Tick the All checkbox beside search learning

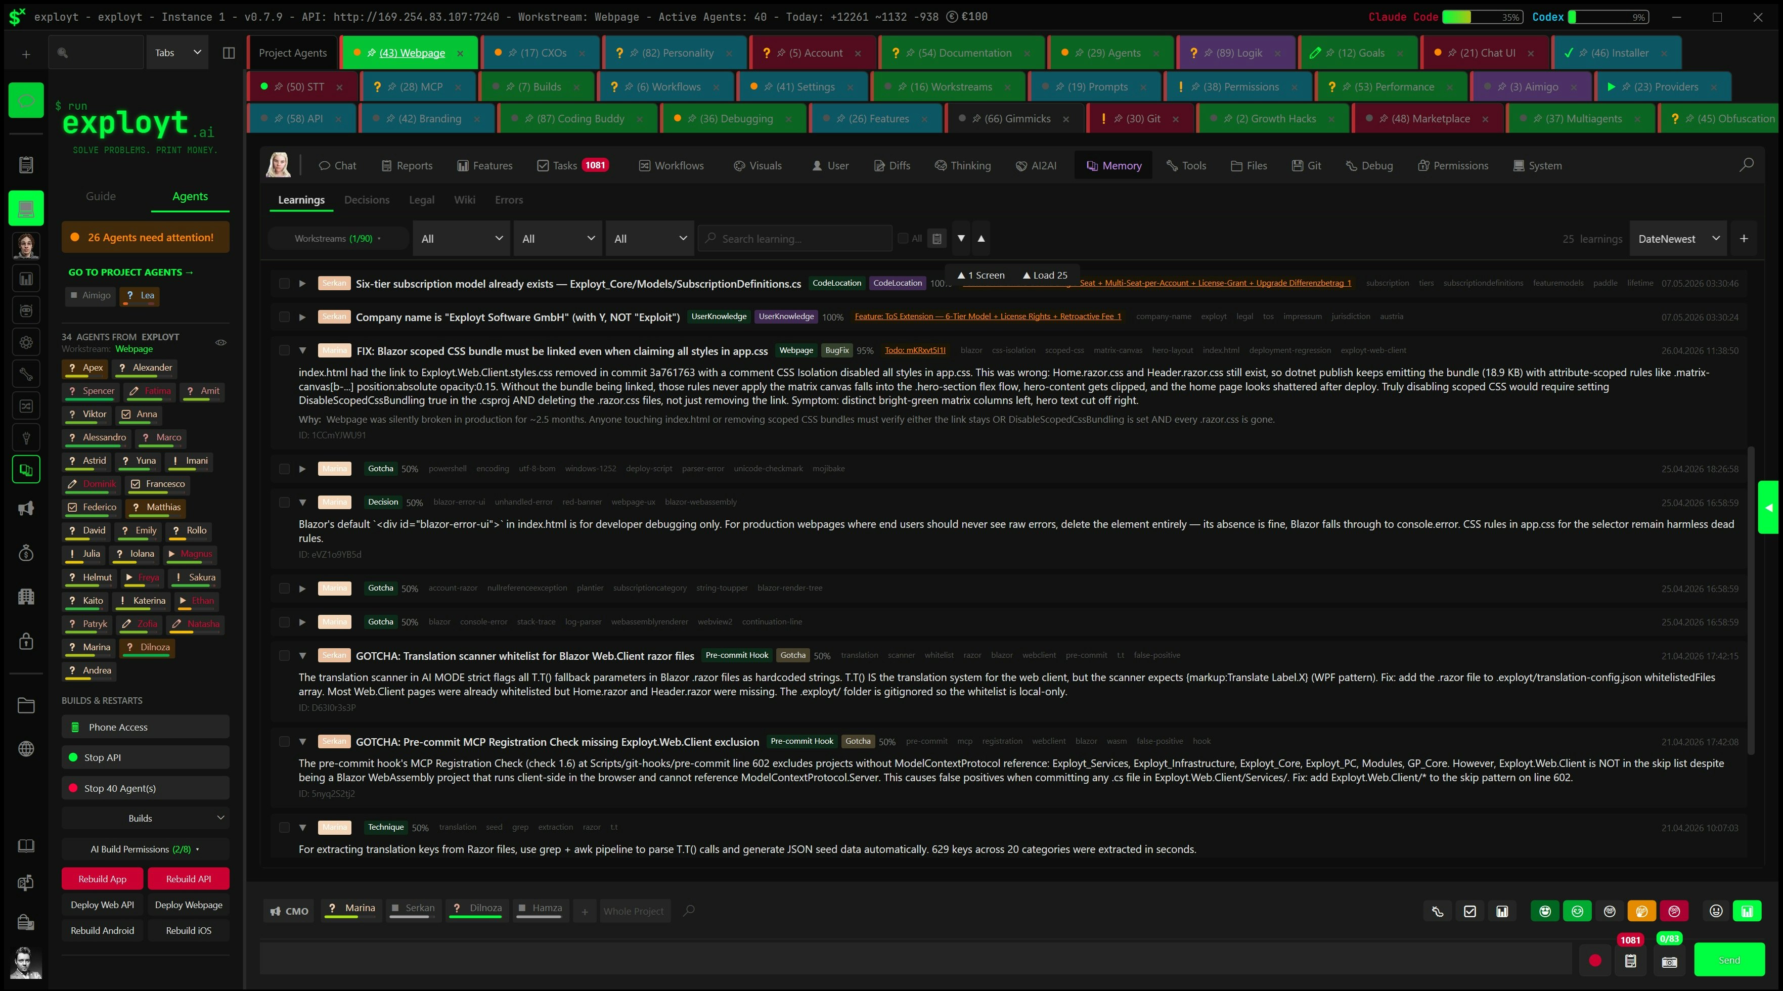(x=903, y=239)
